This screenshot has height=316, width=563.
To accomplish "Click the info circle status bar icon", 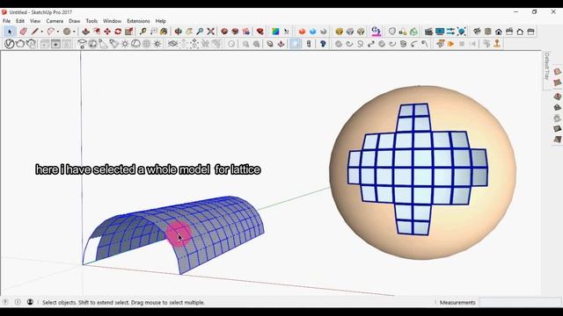I will (x=18, y=302).
